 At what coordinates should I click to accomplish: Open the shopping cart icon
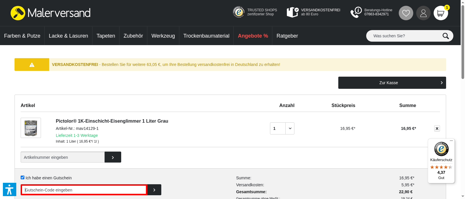[441, 13]
